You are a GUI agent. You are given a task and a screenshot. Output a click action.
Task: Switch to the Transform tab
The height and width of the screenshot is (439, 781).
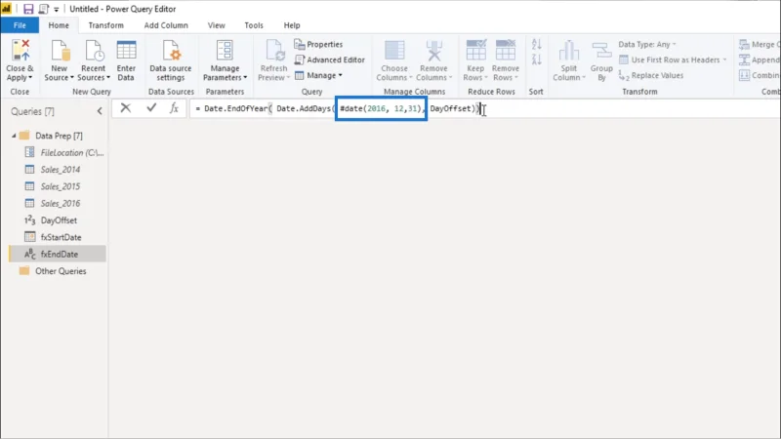(x=106, y=25)
